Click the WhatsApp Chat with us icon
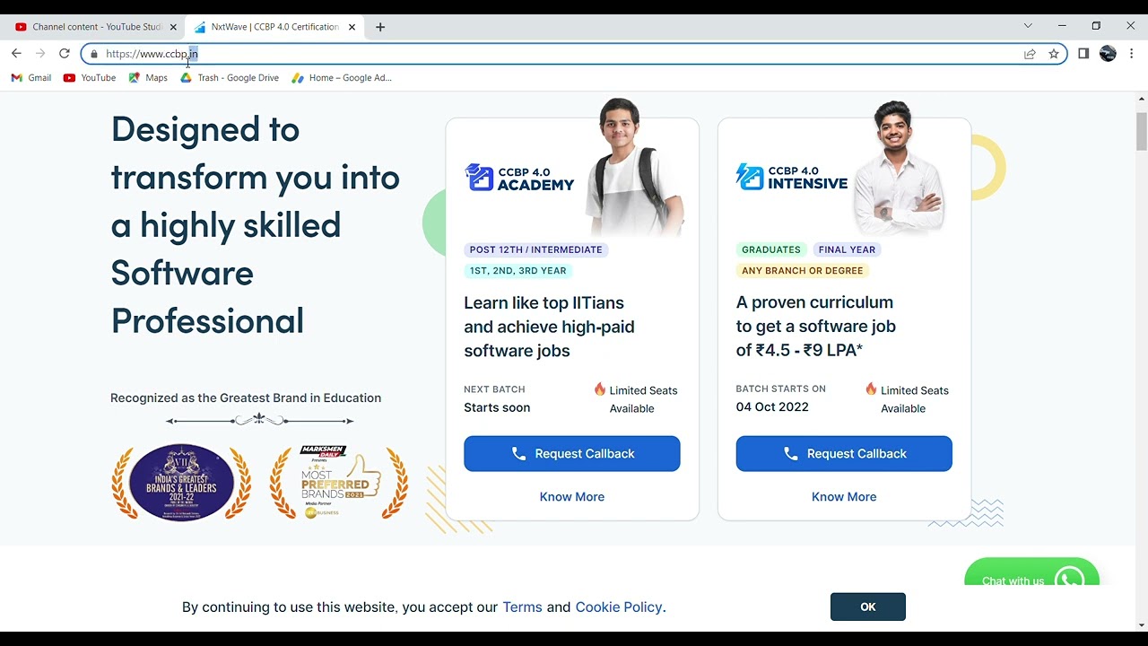 1069,579
